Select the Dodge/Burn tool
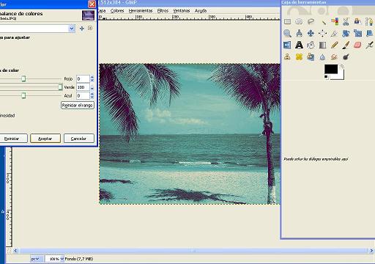Image resolution: width=375 pixels, height=264 pixels. point(346,57)
